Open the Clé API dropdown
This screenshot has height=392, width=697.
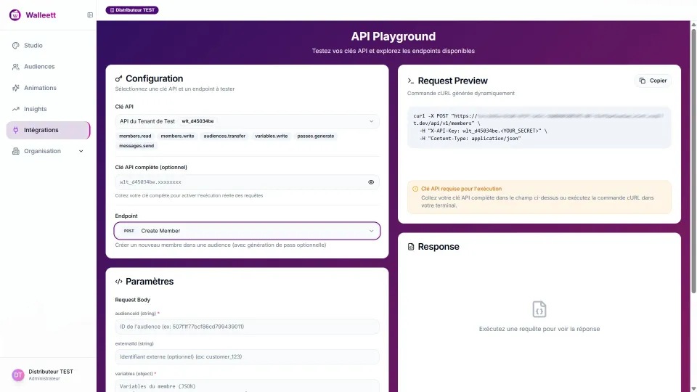(x=247, y=121)
